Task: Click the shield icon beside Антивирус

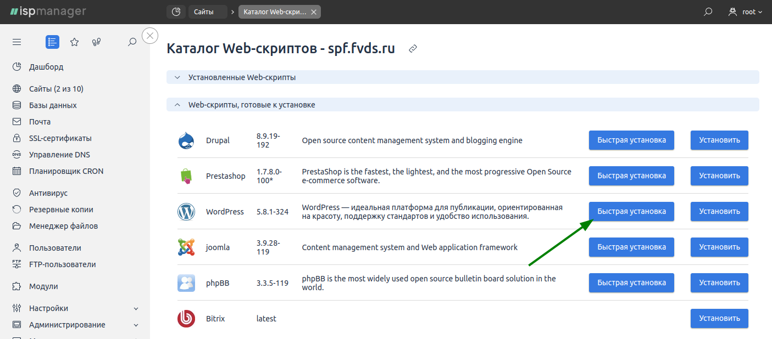Action: [16, 193]
